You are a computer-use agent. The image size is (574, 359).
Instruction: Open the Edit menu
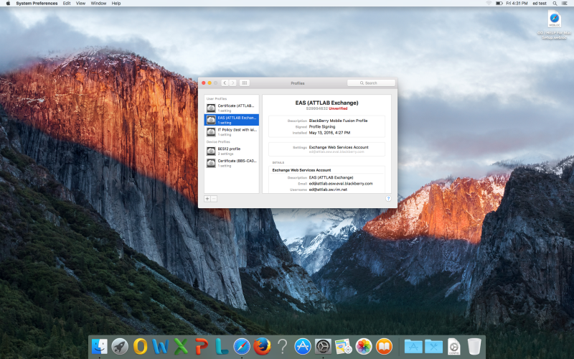click(x=67, y=4)
